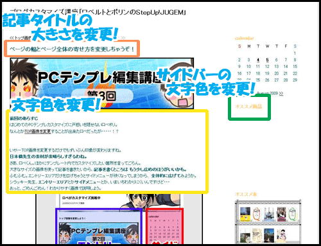
Task: Click the bold text 日本橋先生の素材が素晴らしすぎるわね。
Action: [48, 157]
